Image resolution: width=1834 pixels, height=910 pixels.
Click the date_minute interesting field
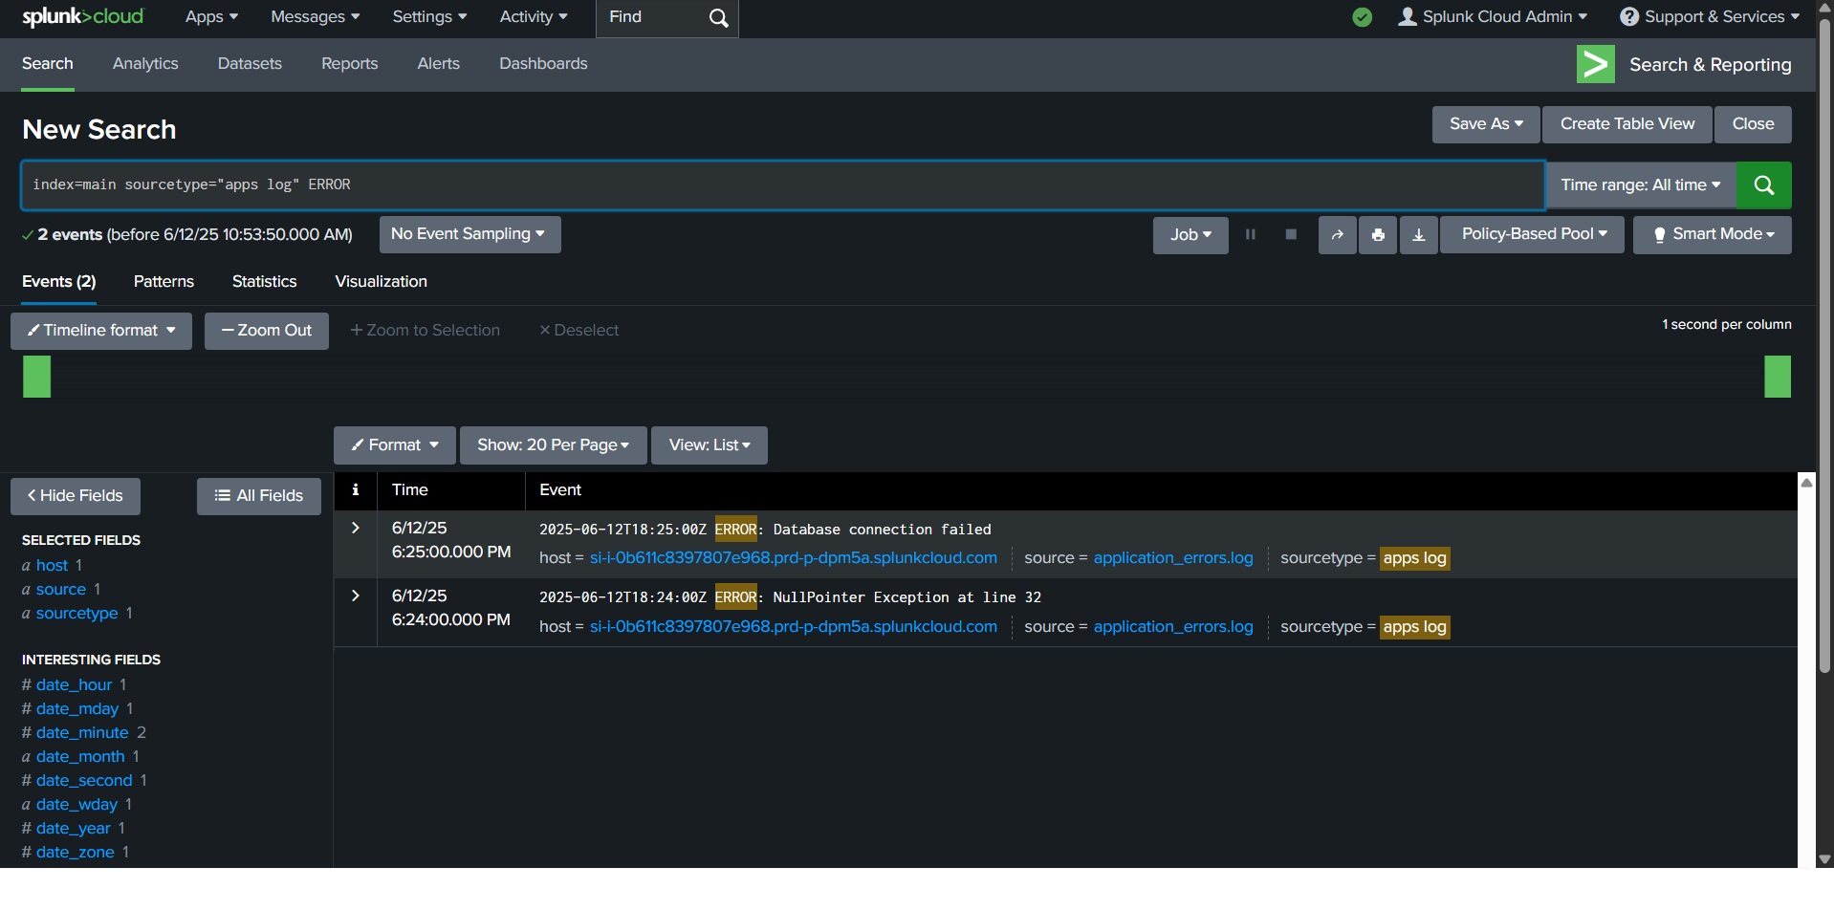(x=82, y=733)
